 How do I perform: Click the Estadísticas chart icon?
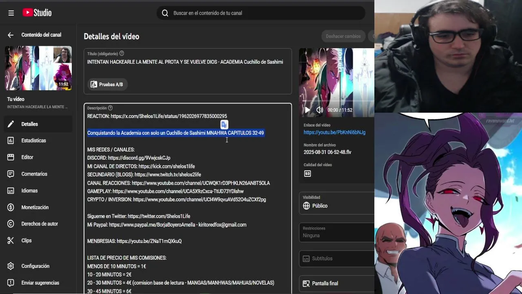[11, 140]
